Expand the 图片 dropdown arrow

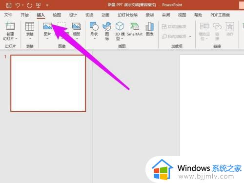click(x=47, y=39)
